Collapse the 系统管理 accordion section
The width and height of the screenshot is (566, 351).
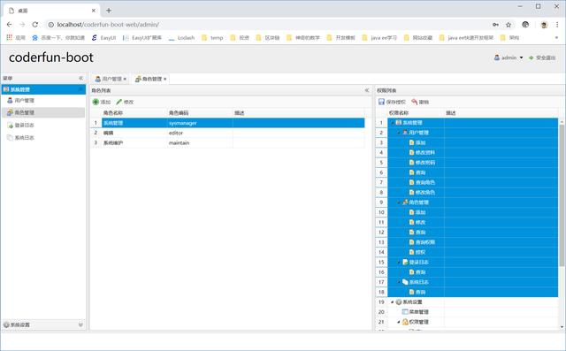point(80,89)
